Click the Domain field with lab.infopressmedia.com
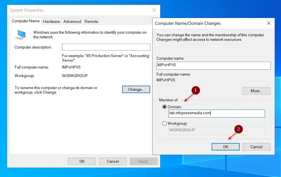 tap(217, 114)
